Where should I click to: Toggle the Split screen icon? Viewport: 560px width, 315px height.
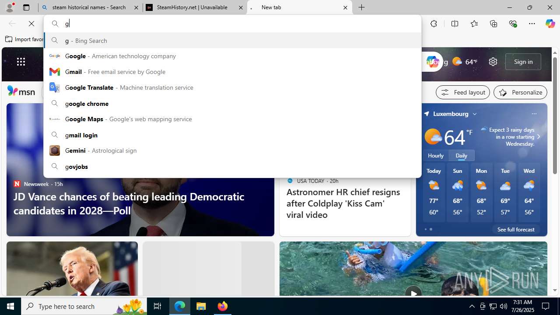pyautogui.click(x=455, y=24)
